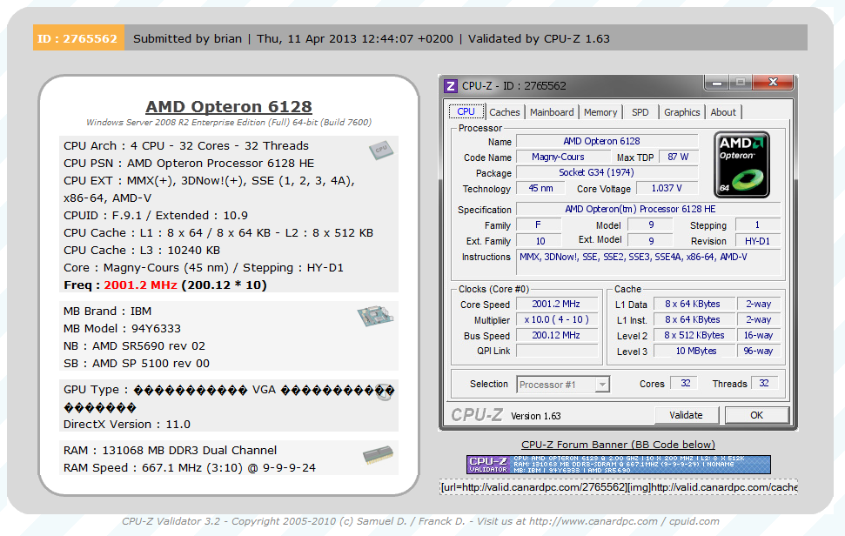Click the CPU-Z Validator banner image
The width and height of the screenshot is (845, 536).
coord(618,465)
